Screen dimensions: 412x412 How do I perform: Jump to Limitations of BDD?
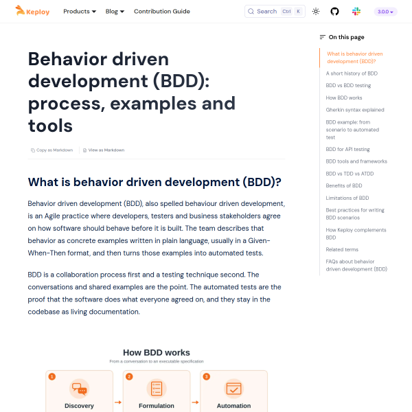coord(347,198)
